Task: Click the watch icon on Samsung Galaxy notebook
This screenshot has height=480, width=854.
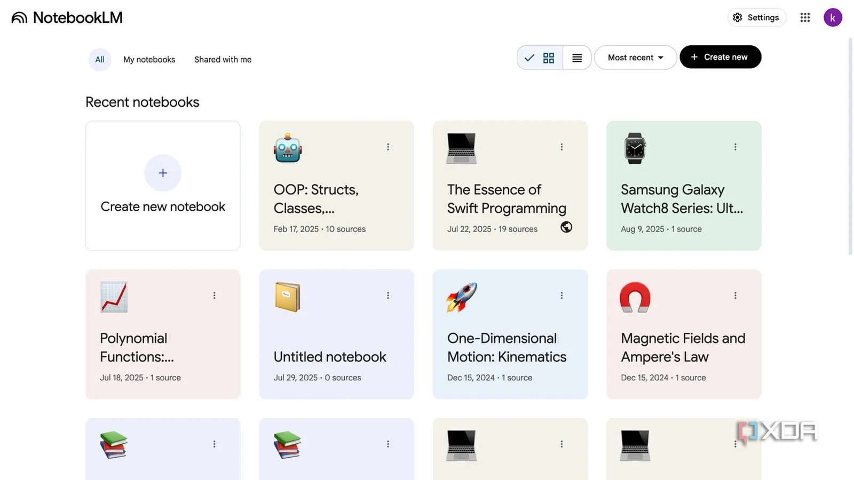Action: click(x=635, y=148)
